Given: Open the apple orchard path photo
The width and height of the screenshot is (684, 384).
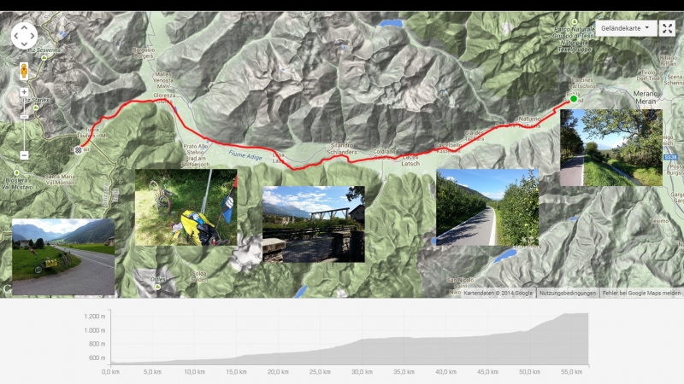Looking at the screenshot, I should [487, 207].
